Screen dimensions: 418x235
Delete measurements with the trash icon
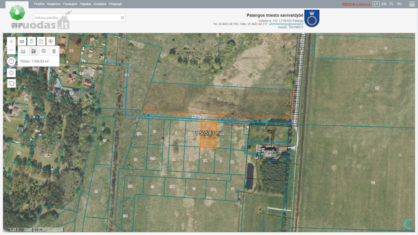click(54, 51)
